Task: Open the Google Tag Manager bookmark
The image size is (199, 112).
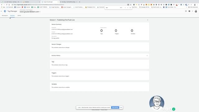Action: click(x=54, y=7)
